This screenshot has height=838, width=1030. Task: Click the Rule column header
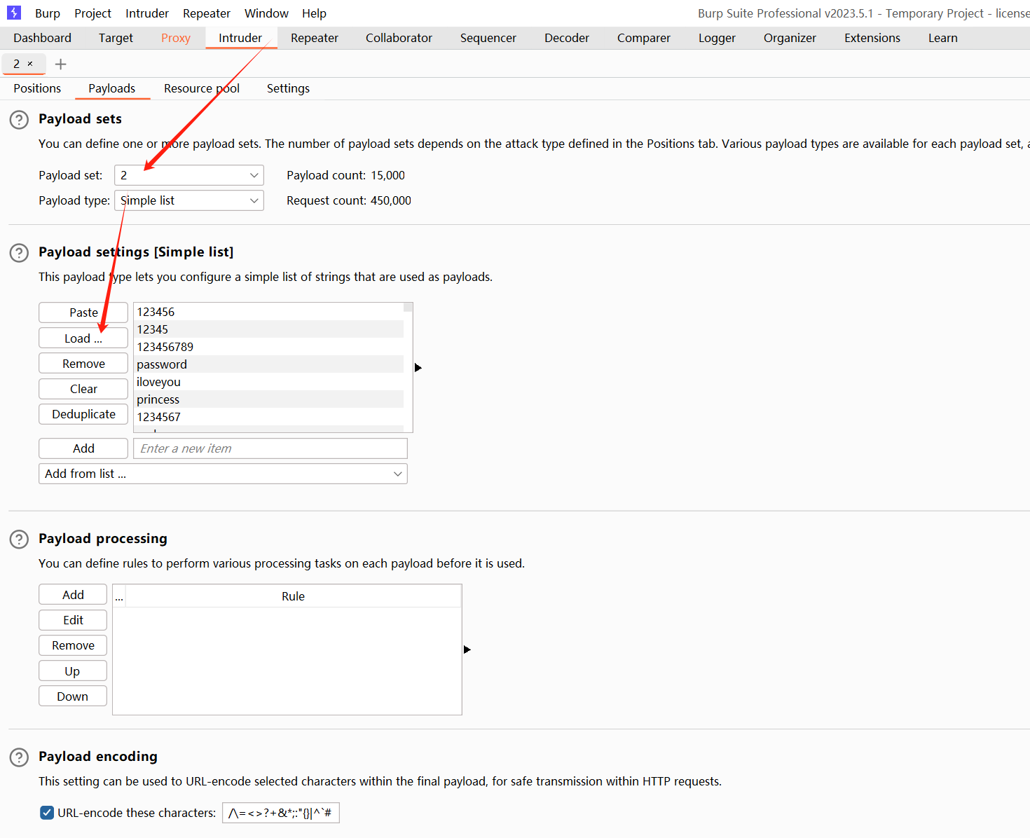tap(293, 596)
